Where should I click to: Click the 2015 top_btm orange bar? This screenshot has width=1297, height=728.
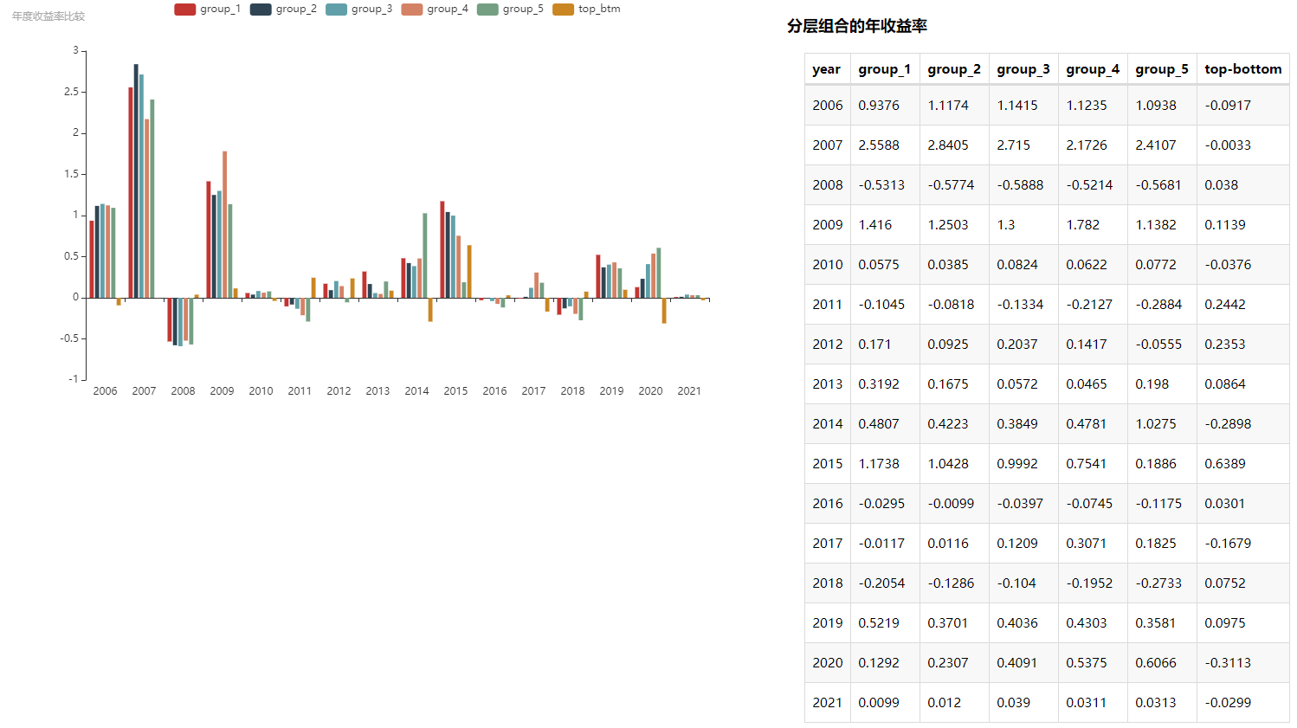point(469,272)
